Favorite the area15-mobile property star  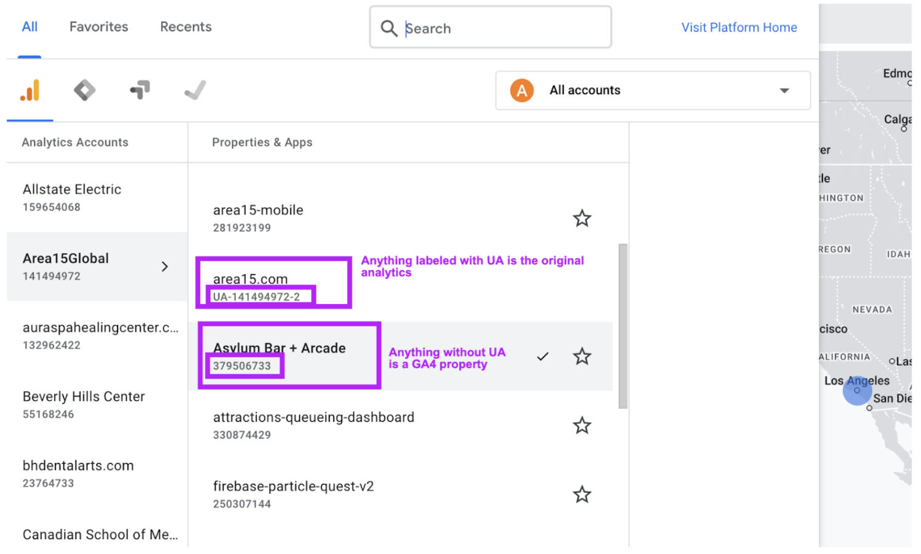[x=582, y=219]
